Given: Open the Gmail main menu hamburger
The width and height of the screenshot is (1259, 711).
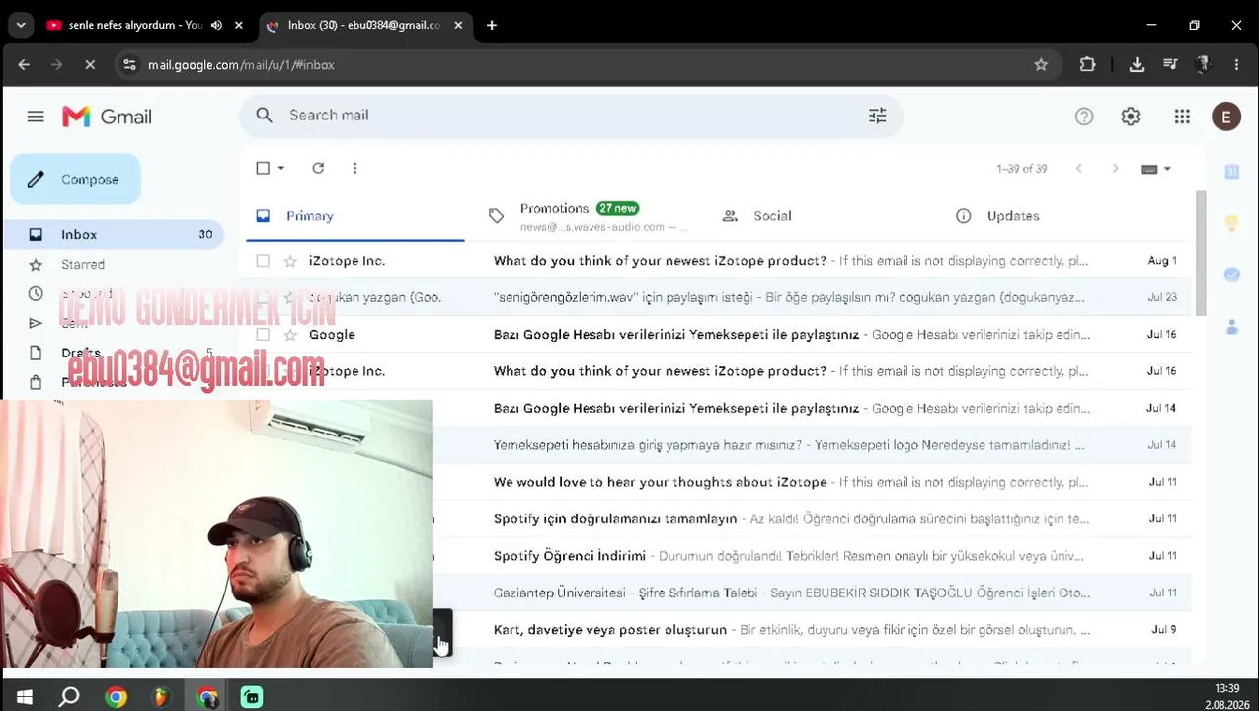Looking at the screenshot, I should (36, 117).
